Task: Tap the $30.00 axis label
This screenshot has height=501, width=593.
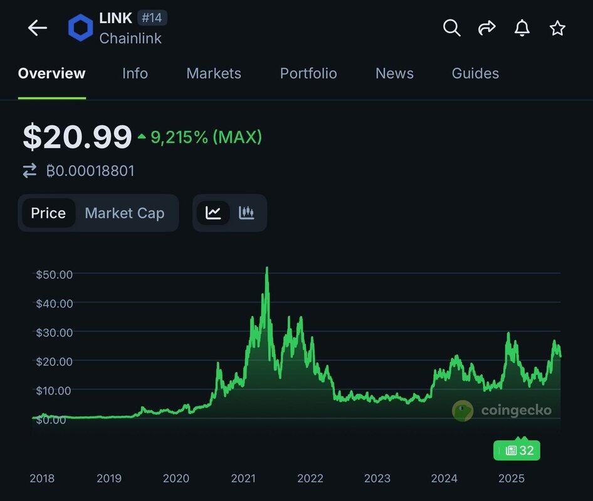Action: pyautogui.click(x=55, y=333)
